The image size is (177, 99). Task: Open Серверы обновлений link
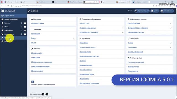click(135, 52)
